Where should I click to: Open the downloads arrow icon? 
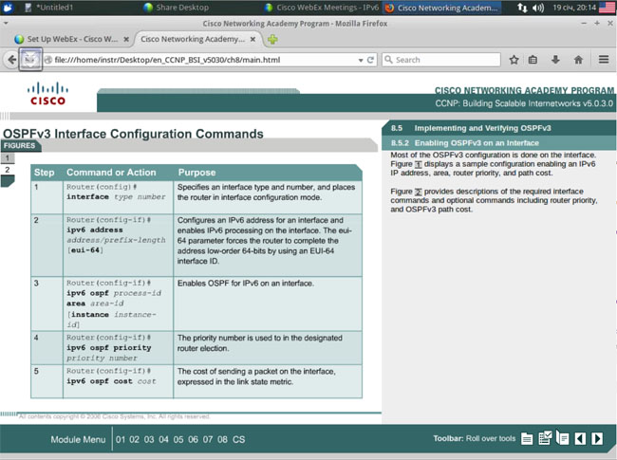click(556, 60)
